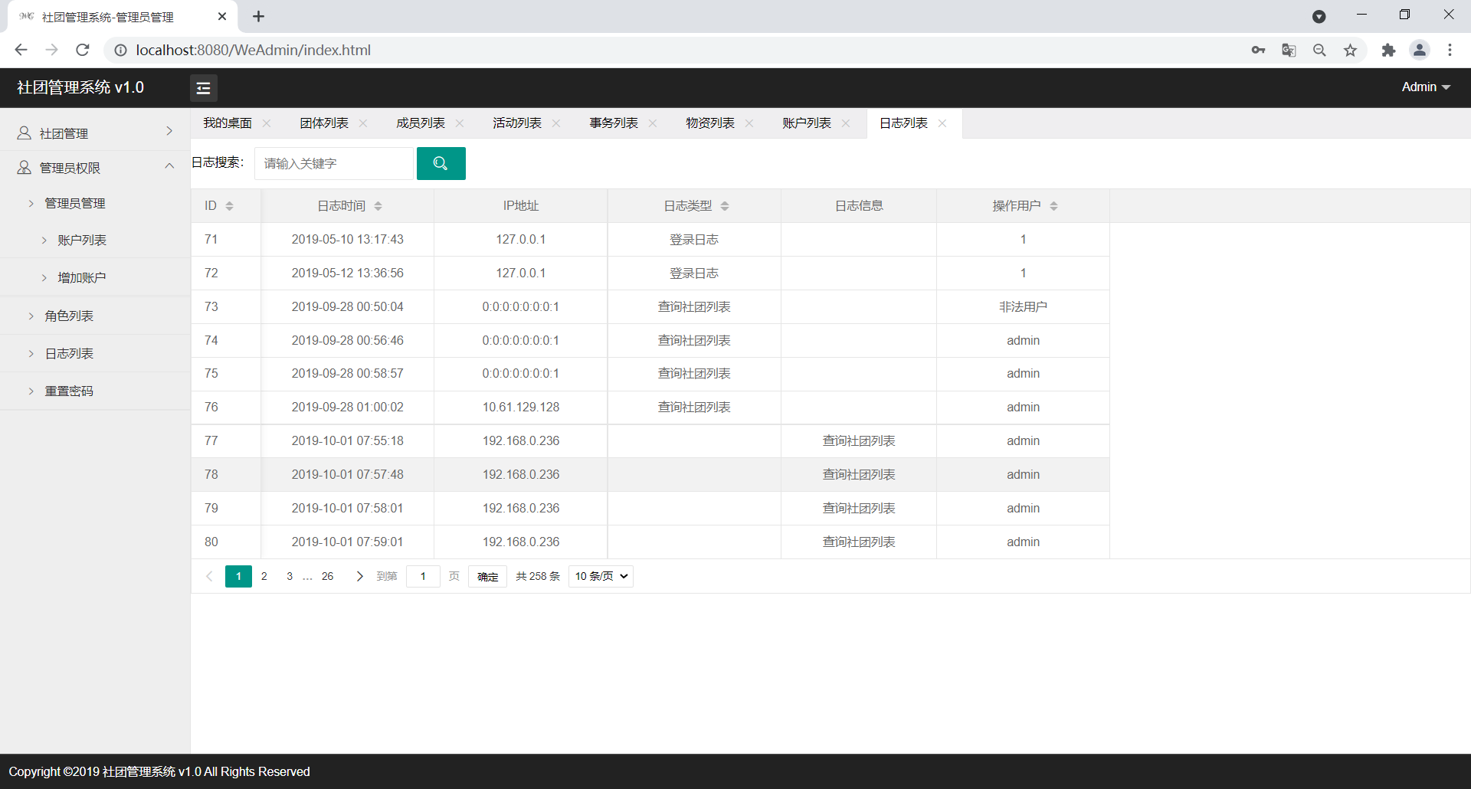
Task: Click 登录日志 type in row 72
Action: tap(694, 273)
